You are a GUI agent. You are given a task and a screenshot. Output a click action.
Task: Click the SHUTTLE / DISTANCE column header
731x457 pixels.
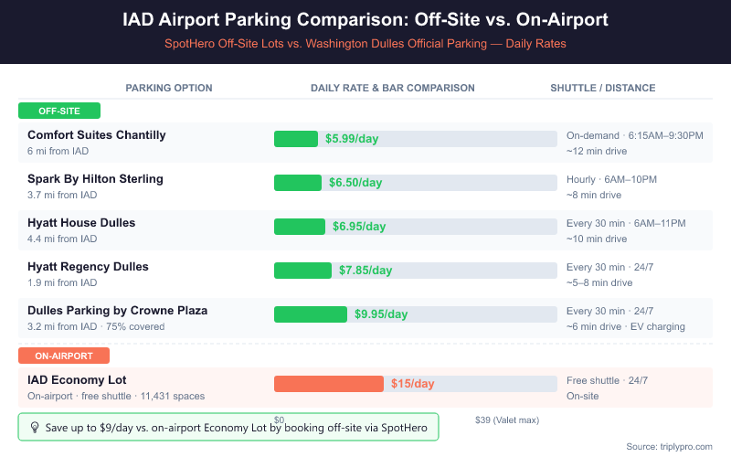tap(602, 89)
